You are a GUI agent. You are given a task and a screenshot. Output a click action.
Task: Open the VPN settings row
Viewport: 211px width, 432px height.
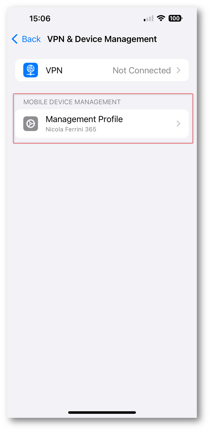pos(102,70)
